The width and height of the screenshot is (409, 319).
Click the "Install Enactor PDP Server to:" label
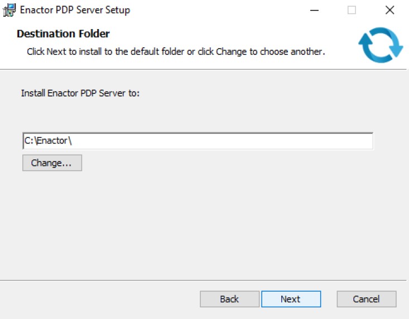click(x=80, y=93)
